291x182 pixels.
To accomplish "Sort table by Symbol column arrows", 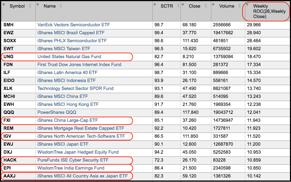I will 30,6.
